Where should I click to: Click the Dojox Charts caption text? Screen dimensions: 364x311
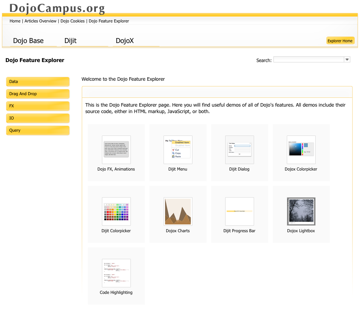pos(178,231)
